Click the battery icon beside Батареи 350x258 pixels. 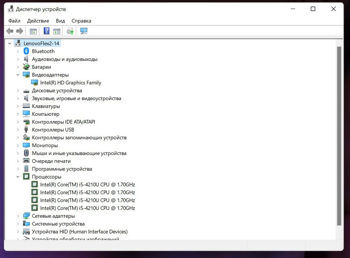[x=26, y=67]
